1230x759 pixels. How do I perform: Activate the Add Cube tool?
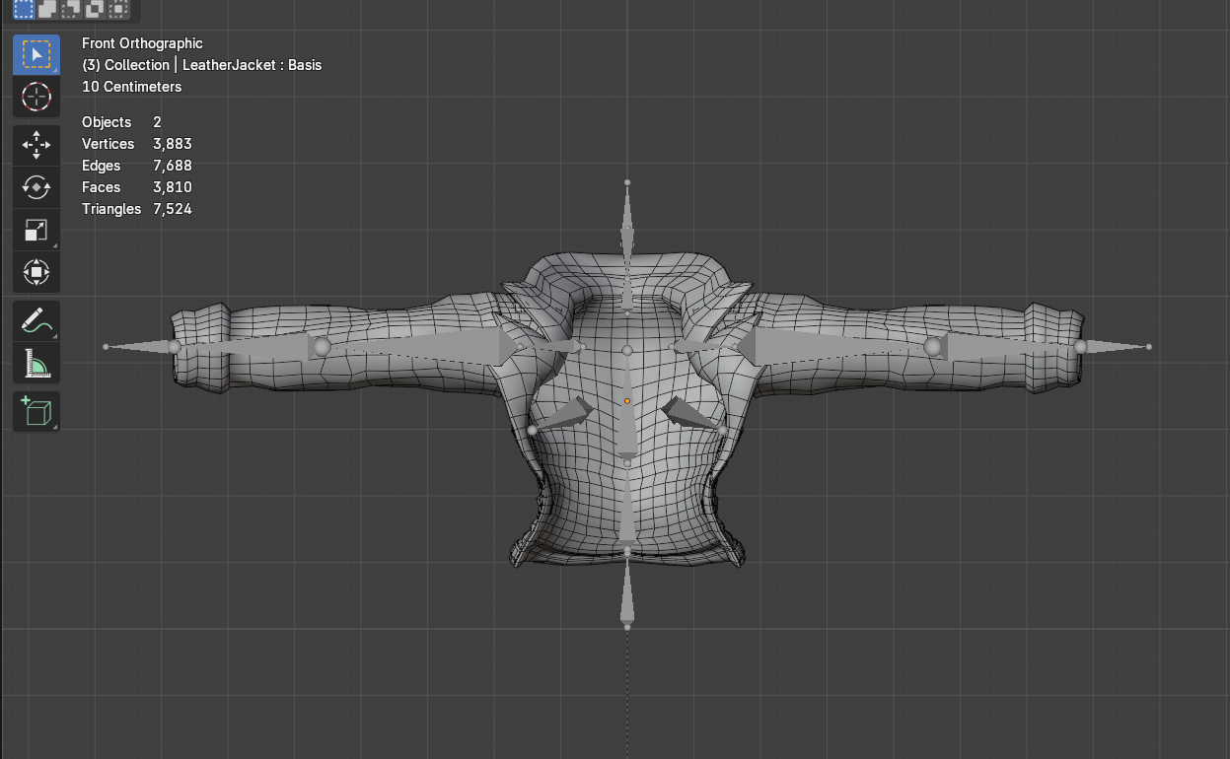(36, 411)
